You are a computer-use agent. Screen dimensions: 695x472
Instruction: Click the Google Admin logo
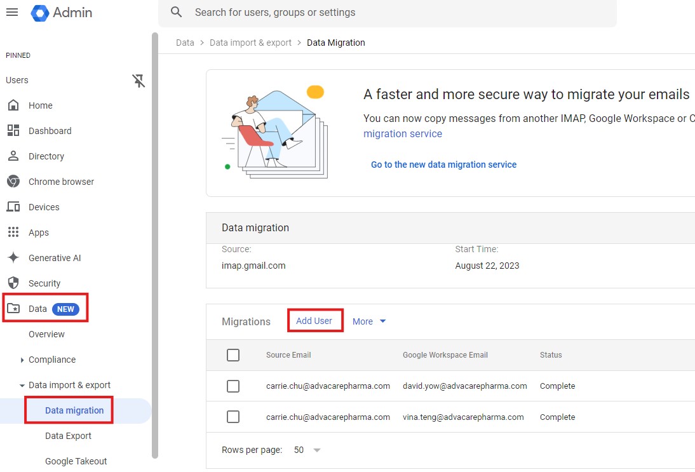[62, 13]
